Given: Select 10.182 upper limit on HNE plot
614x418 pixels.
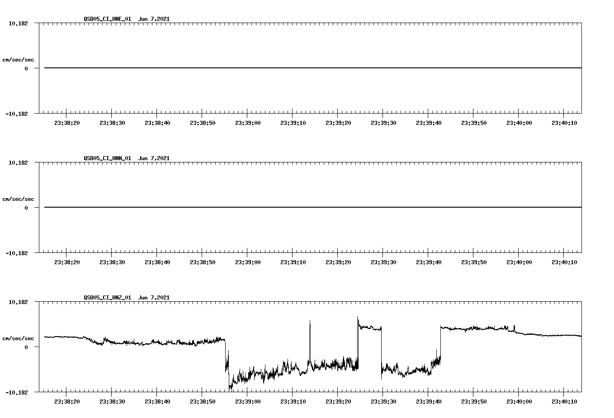Looking at the screenshot, I should (18, 23).
